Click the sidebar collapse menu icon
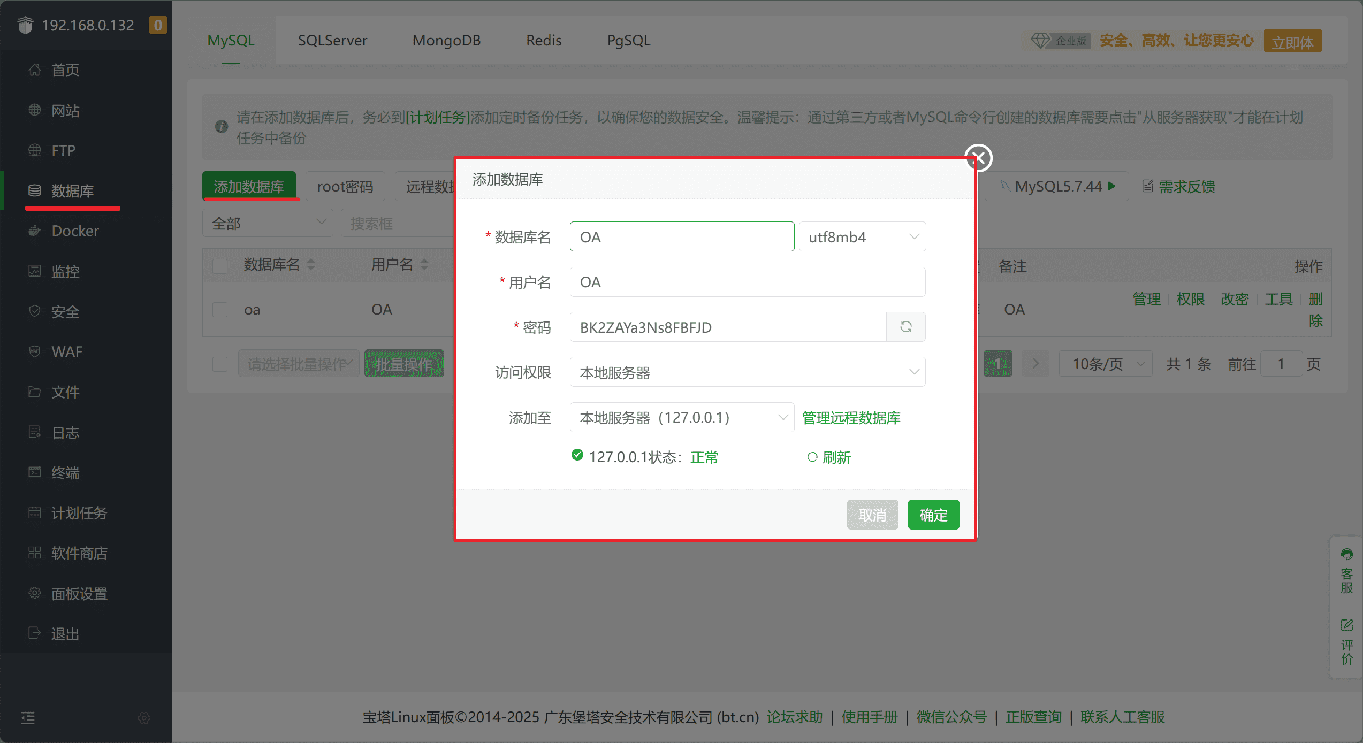Viewport: 1363px width, 743px height. pyautogui.click(x=28, y=718)
